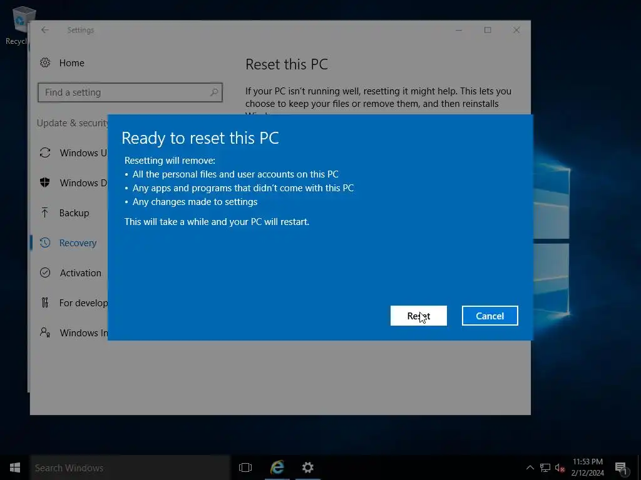This screenshot has width=641, height=480.
Task: Close the Settings window
Action: coord(516,30)
